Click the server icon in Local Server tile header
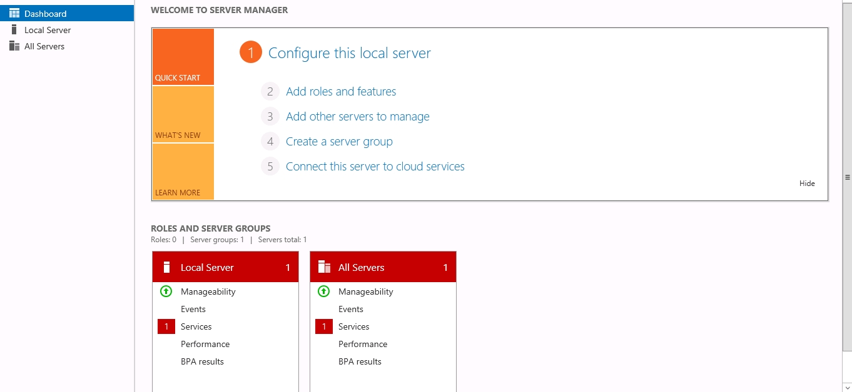 tap(166, 267)
